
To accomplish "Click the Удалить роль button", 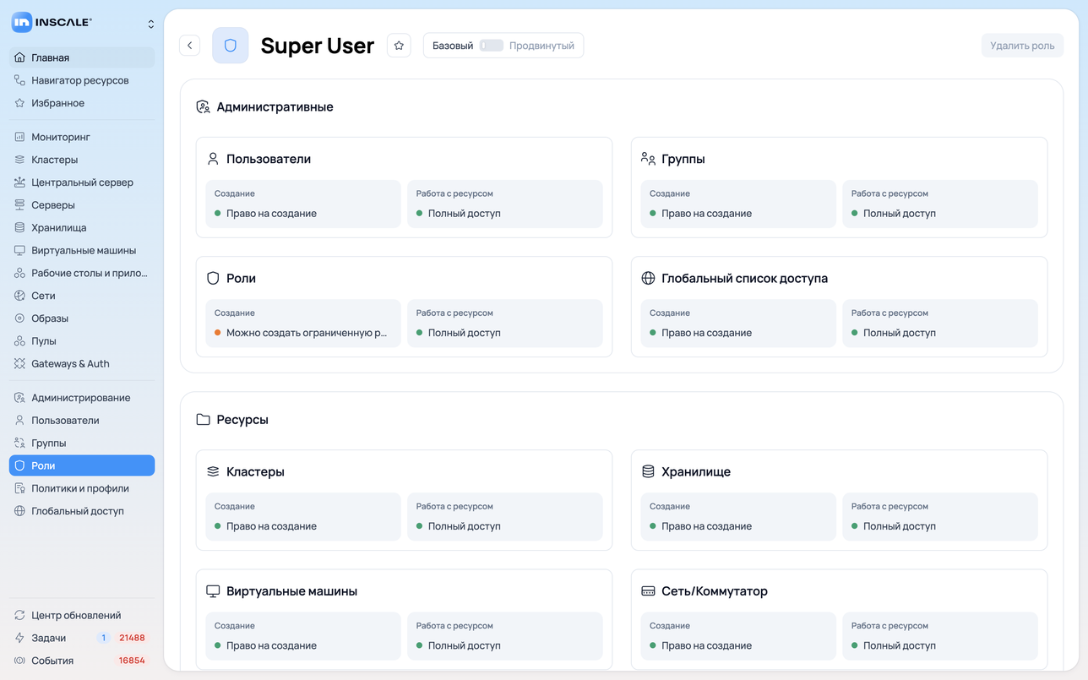I will 1022,46.
